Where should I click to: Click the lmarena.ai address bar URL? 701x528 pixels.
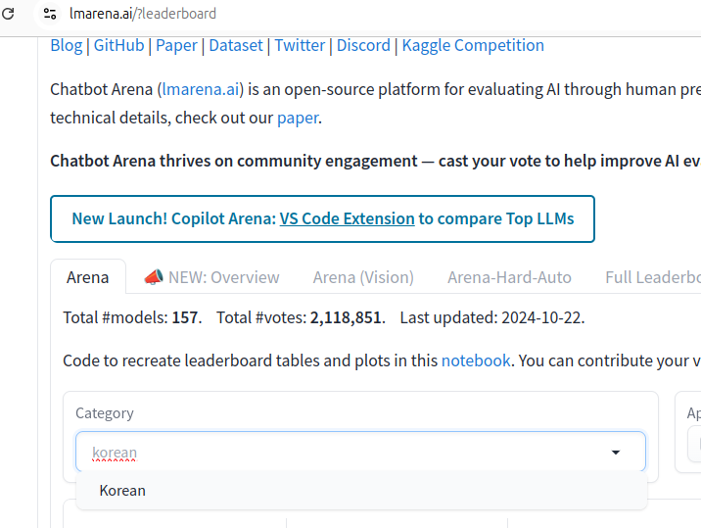143,14
